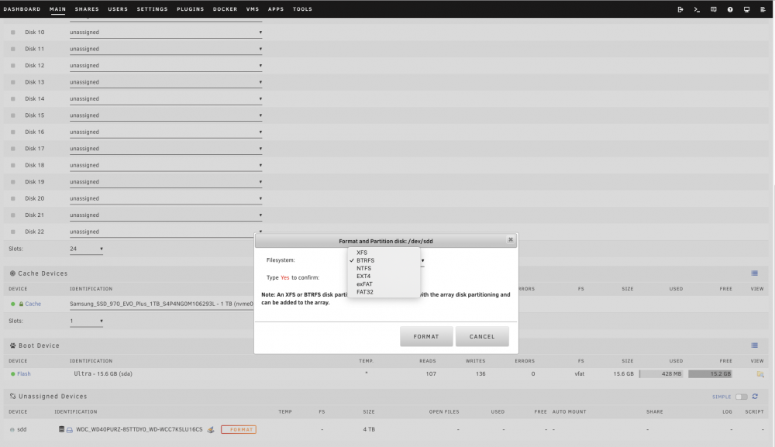Toggle the SIMPLE view switch
Screen dimensions: 775x447
point(741,397)
